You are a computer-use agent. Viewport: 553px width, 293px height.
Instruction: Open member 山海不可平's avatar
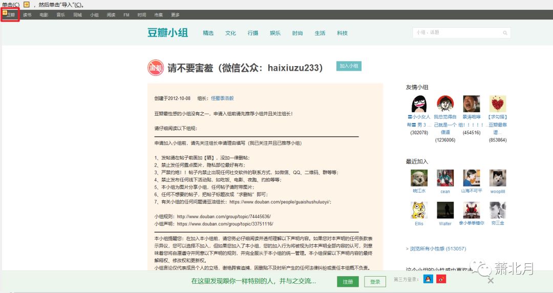[x=472, y=178]
